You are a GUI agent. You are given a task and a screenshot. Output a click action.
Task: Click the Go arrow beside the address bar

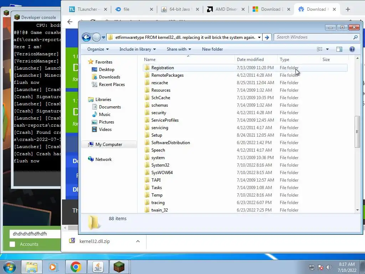click(267, 37)
